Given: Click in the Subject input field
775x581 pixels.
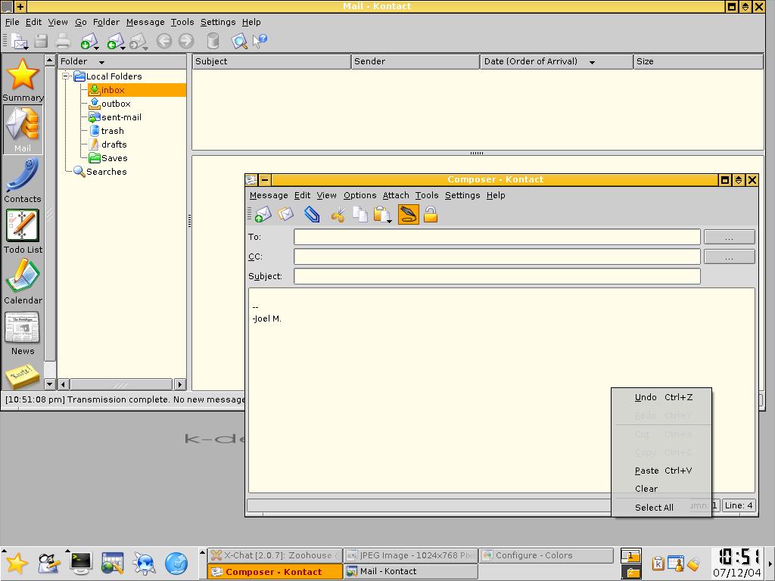Looking at the screenshot, I should point(496,276).
